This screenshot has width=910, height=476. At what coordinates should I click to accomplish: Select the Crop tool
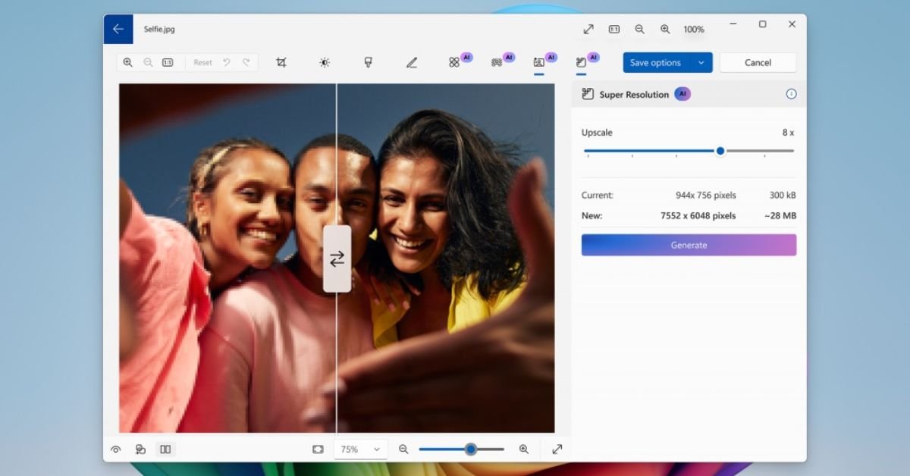[x=281, y=61]
